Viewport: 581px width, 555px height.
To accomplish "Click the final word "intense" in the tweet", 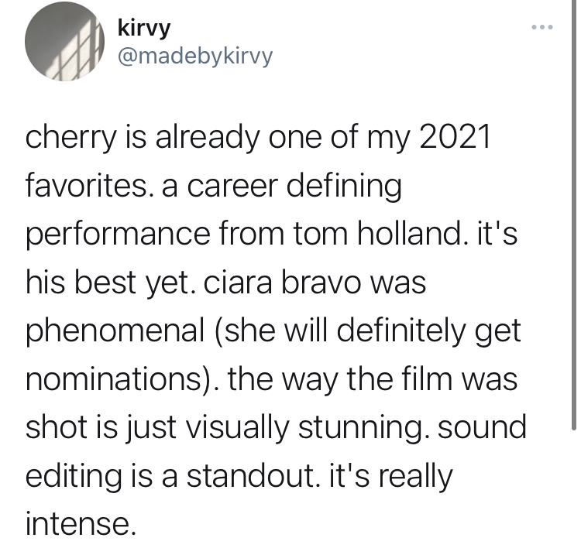I will pos(77,524).
